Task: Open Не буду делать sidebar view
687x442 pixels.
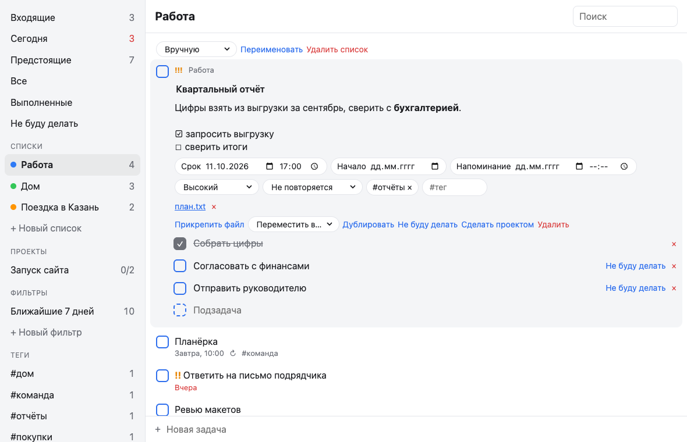Action: tap(72, 123)
